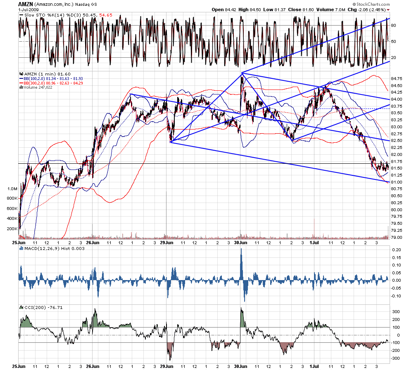Click the red down arrow beside Chg
Image resolution: width=409 pixels, height=370 pixels.
tap(388, 10)
